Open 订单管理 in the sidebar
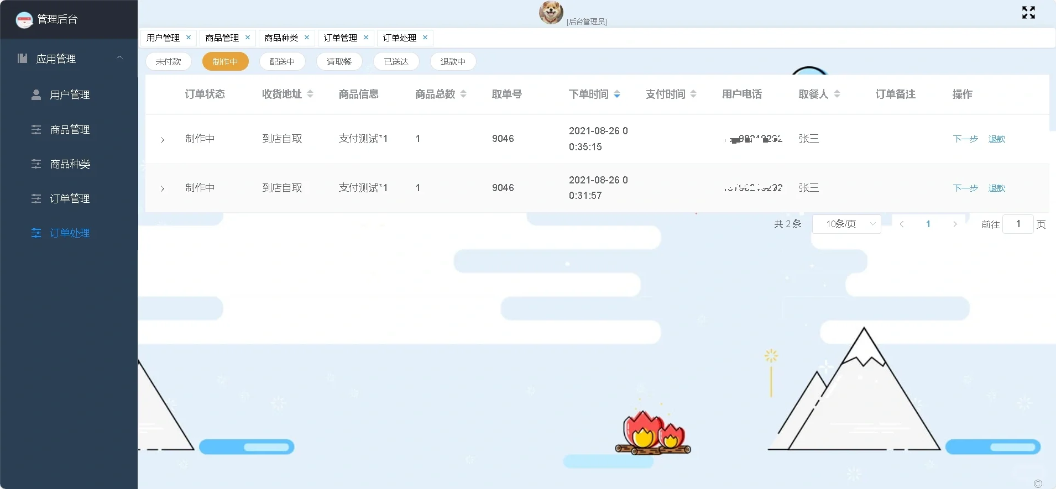The image size is (1056, 489). tap(69, 198)
